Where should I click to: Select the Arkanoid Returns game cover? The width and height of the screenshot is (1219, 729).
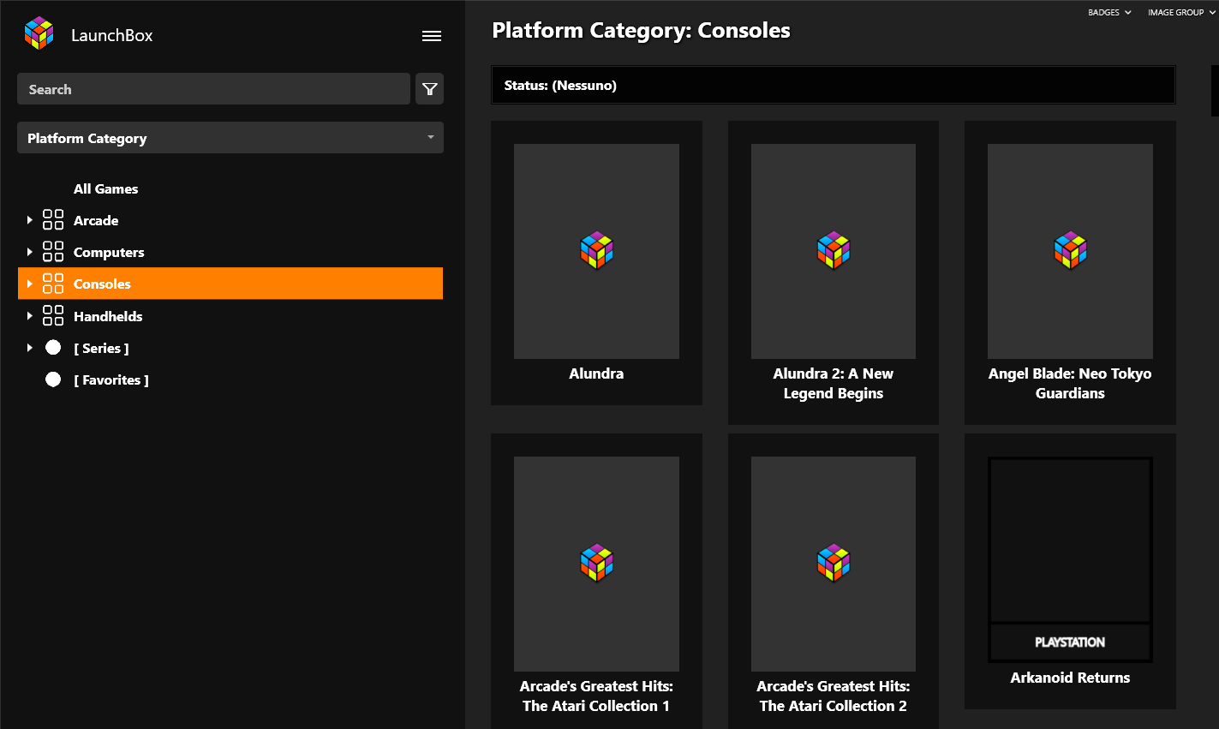point(1070,559)
